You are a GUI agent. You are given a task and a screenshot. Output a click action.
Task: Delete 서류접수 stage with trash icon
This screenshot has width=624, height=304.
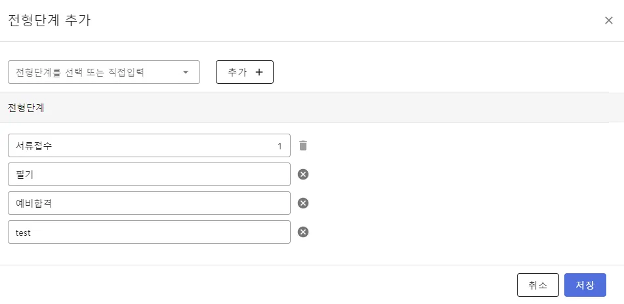pos(302,145)
